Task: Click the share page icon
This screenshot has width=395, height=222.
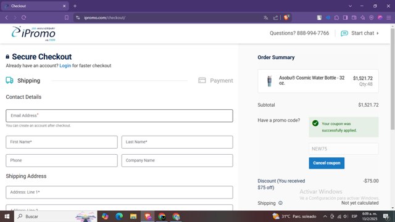Action: (x=275, y=18)
